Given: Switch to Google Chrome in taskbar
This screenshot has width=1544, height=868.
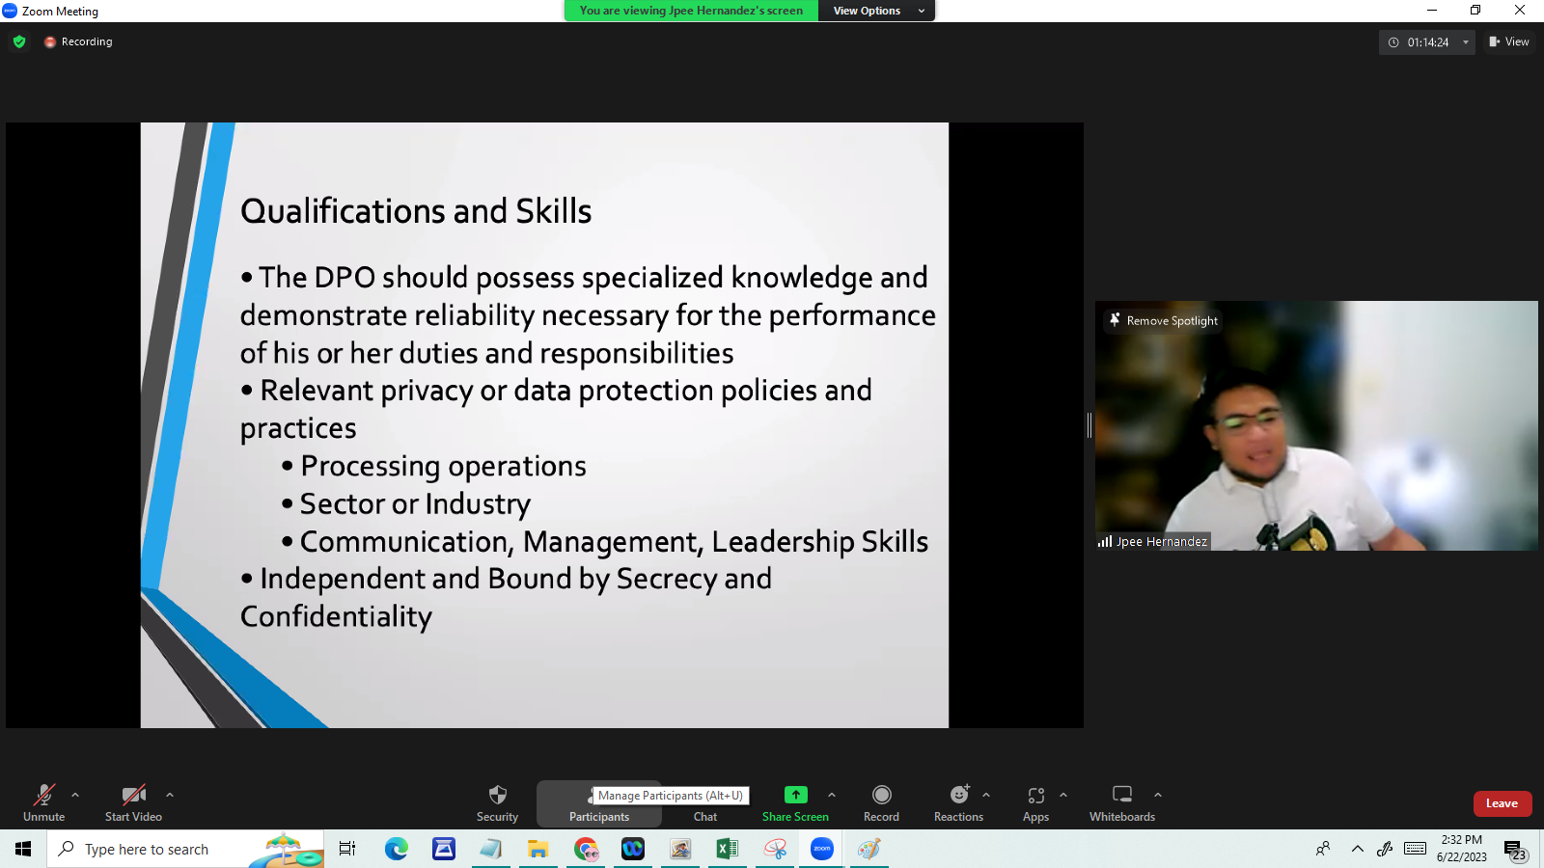Looking at the screenshot, I should tap(586, 849).
